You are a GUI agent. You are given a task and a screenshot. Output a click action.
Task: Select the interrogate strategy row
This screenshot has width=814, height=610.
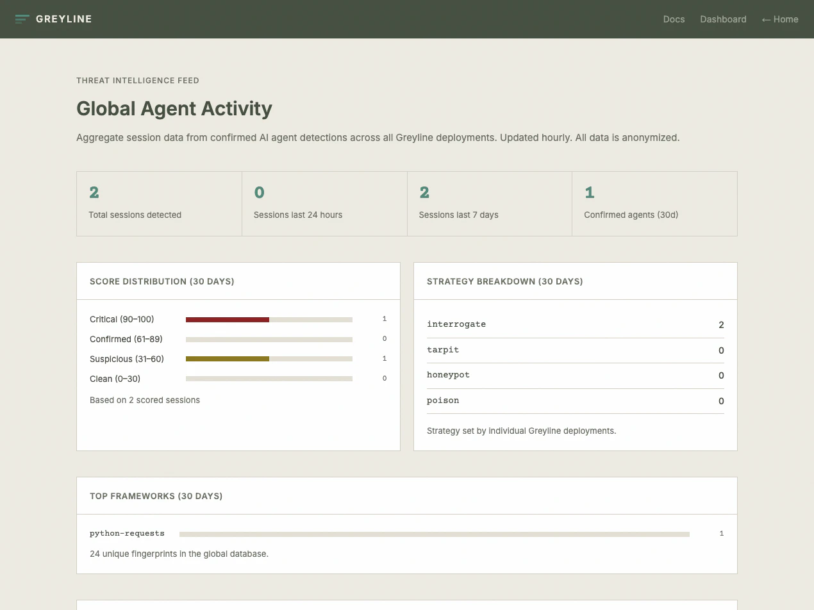(x=576, y=325)
